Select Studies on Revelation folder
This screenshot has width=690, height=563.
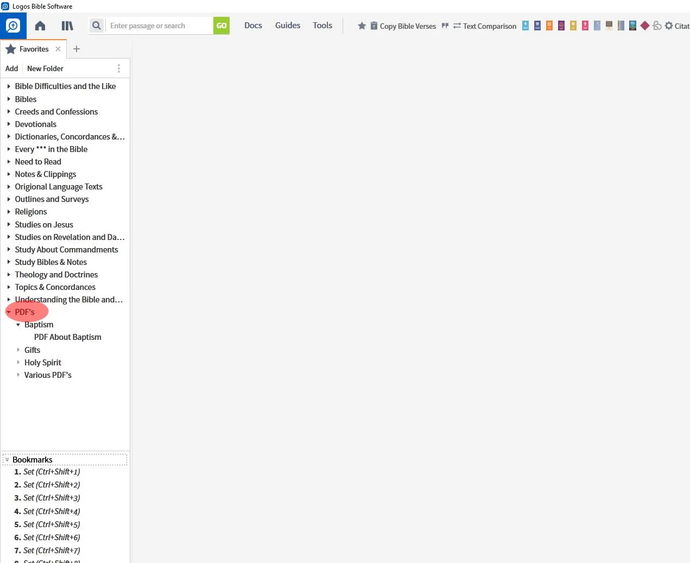[x=69, y=237]
